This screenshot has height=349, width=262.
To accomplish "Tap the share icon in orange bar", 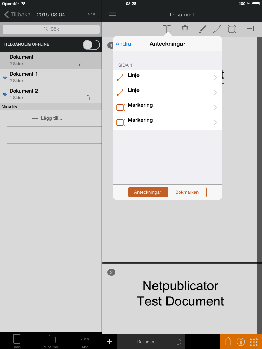I will [228, 341].
